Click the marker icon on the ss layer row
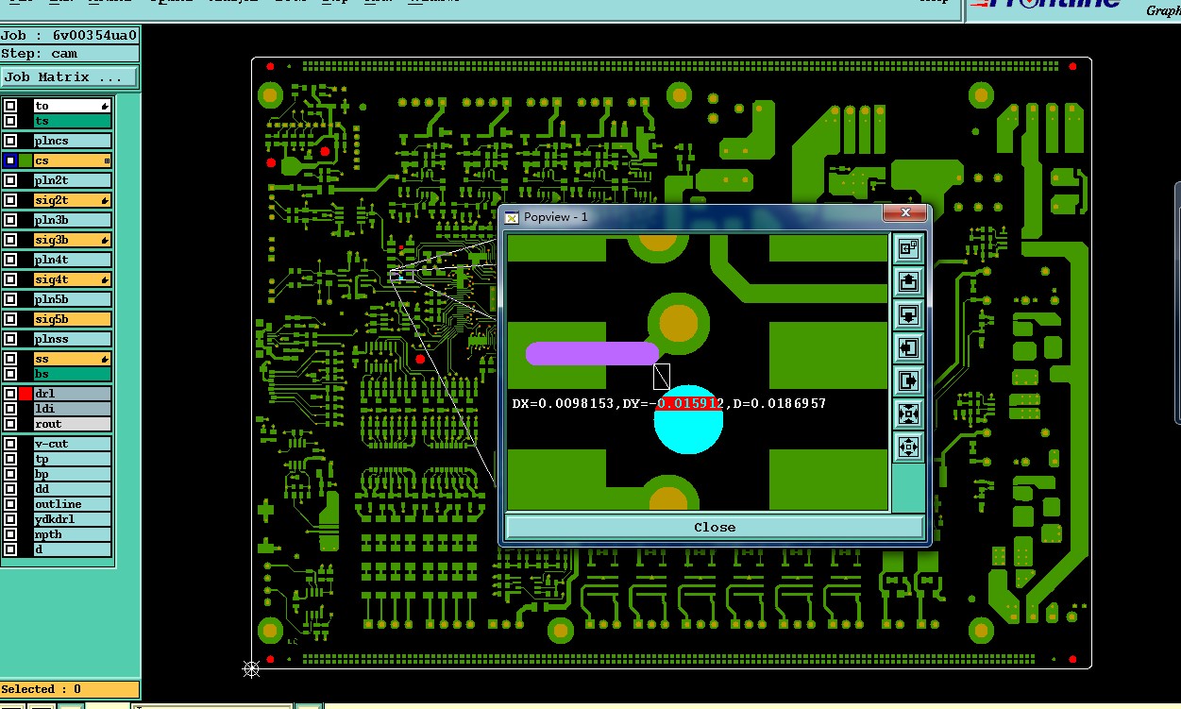This screenshot has width=1181, height=709. click(x=105, y=360)
